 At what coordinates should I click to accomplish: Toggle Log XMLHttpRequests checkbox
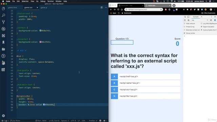tap(201, 23)
